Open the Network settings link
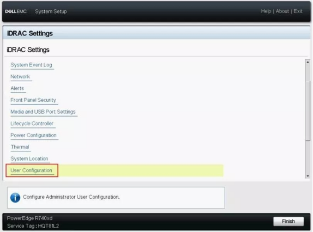Screen dimensions: 313x232 (20, 77)
